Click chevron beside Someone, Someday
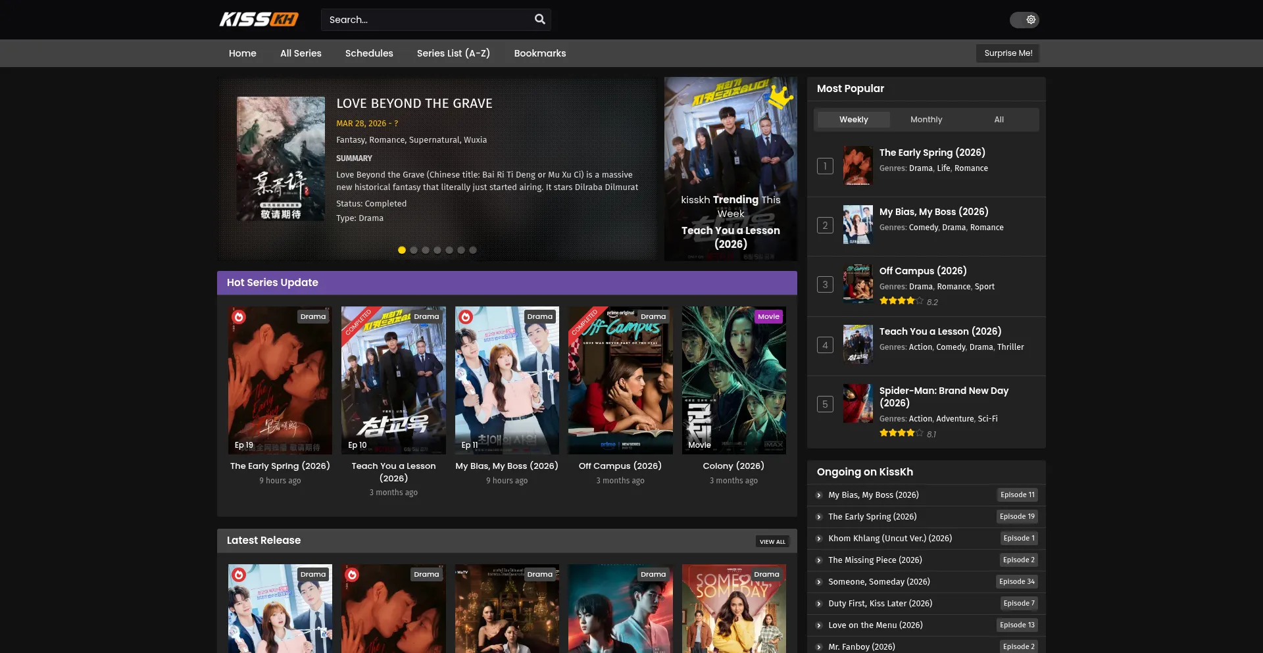The image size is (1263, 653). click(819, 582)
